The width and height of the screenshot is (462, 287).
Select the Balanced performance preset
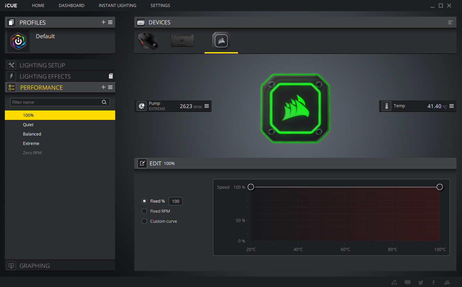point(60,134)
